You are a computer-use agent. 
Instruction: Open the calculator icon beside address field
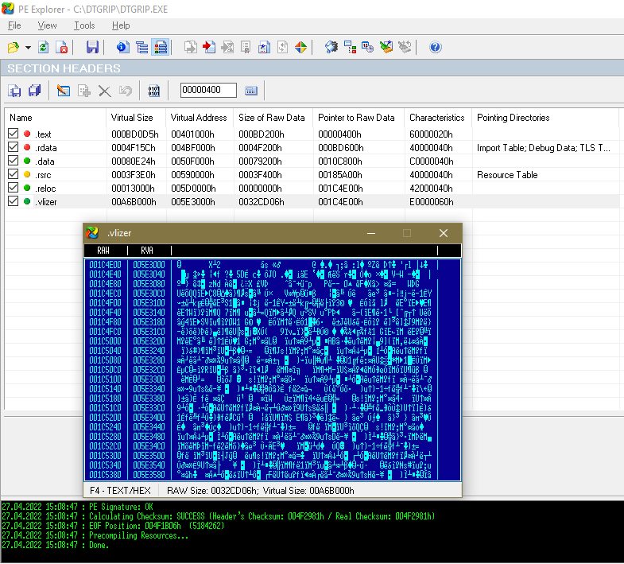click(251, 91)
